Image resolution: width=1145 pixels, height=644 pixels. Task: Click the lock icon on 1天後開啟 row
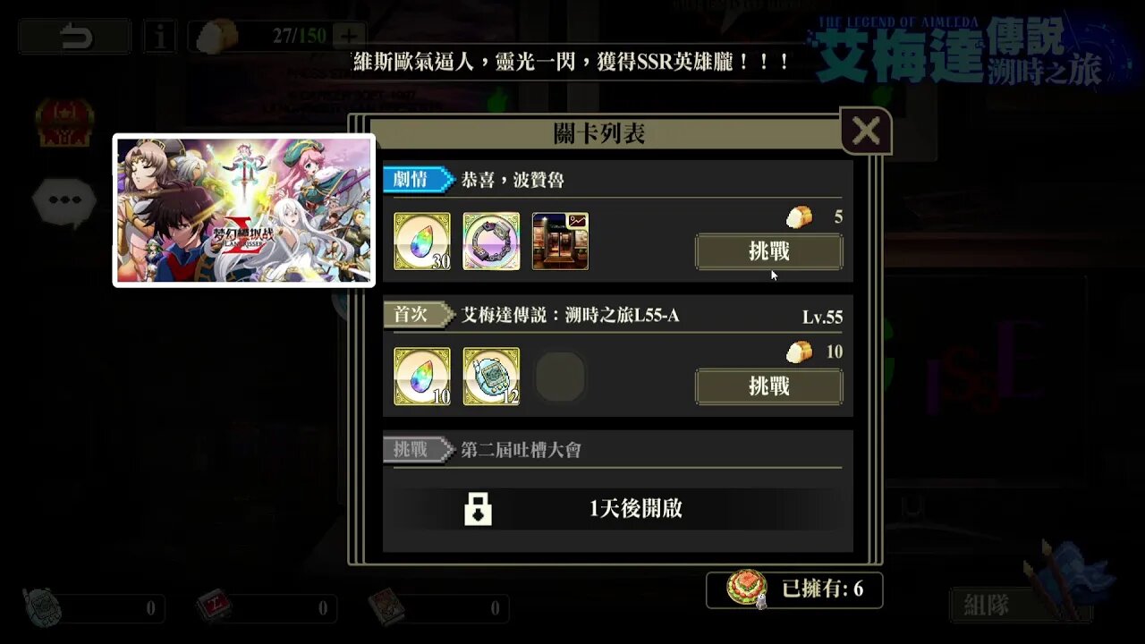click(478, 509)
